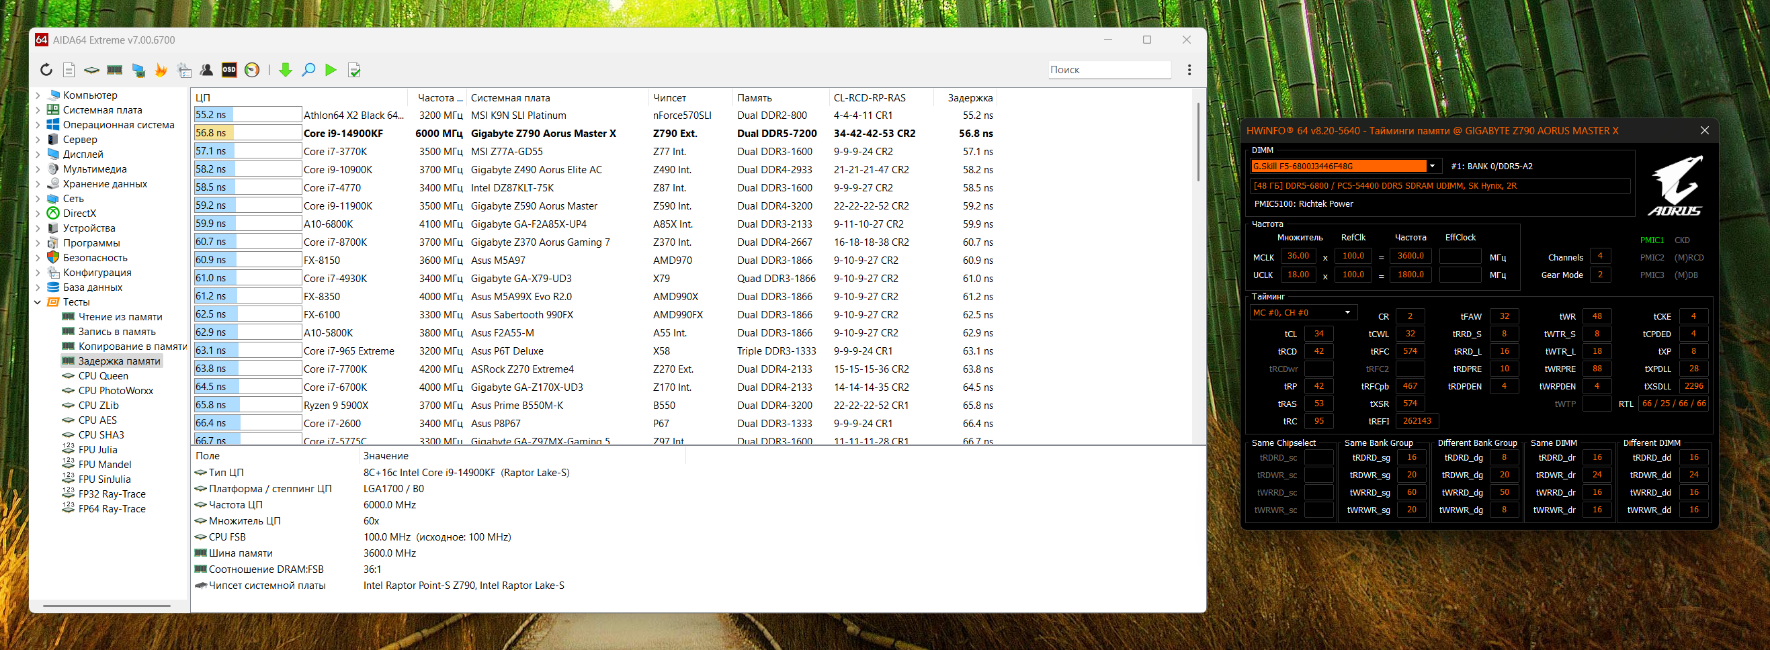Switch to PMIC1 in HWiNFO
This screenshot has width=1770, height=650.
coord(1652,240)
